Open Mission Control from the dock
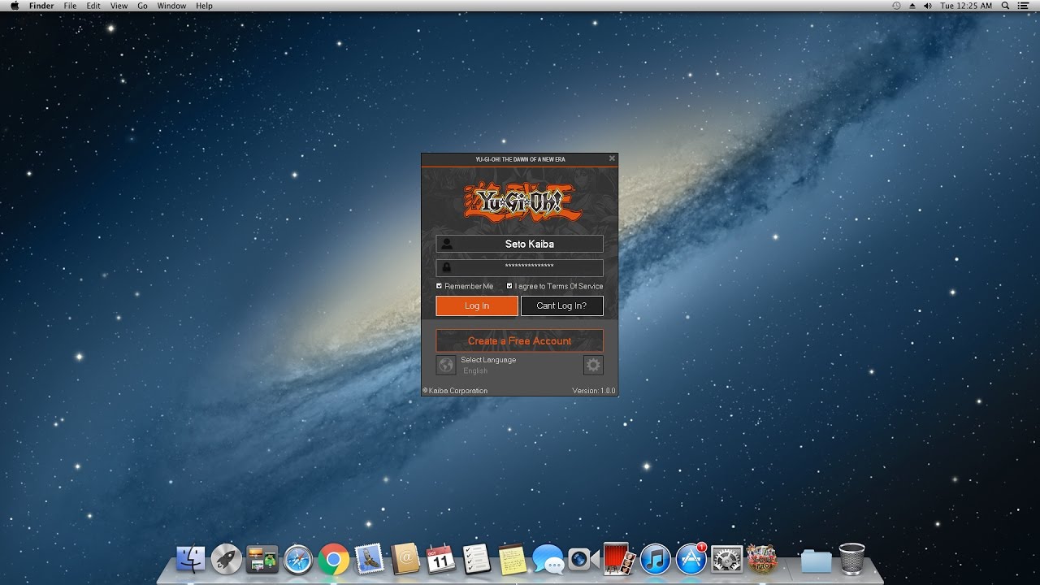This screenshot has height=585, width=1040. [262, 559]
